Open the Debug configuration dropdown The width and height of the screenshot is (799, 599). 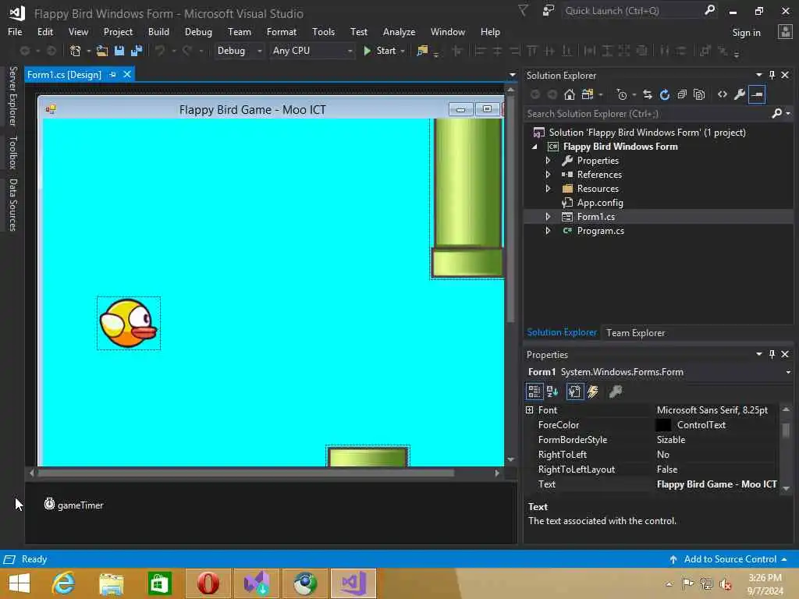tap(239, 51)
